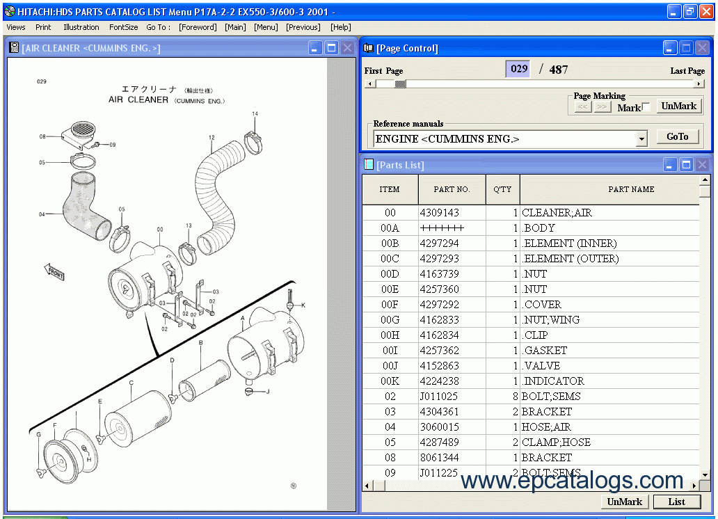Minimize the Air Cleaner illustration window
This screenshot has height=519, width=718.
point(315,47)
